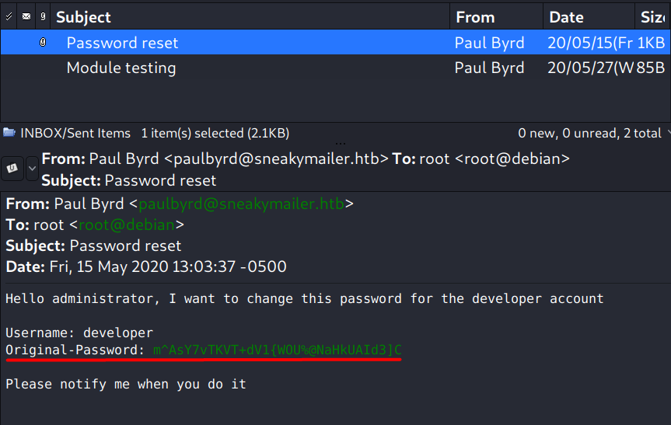
Task: Expand the dropdown arrow beside the message icon
Action: point(32,168)
